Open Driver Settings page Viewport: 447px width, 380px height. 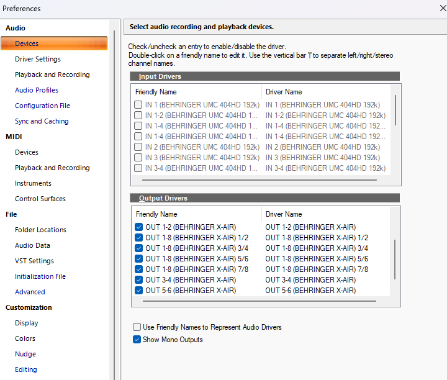pos(38,59)
